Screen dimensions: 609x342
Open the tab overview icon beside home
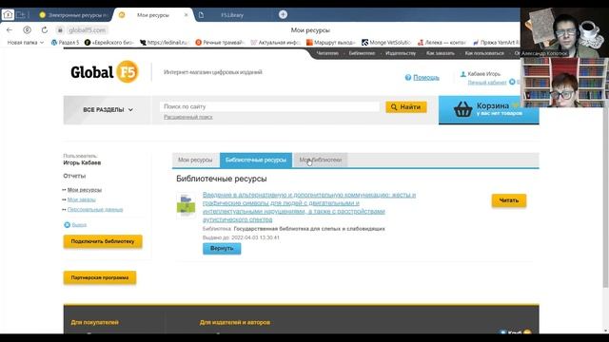[x=21, y=15]
